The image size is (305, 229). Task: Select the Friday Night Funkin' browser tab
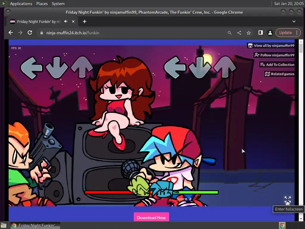tap(42, 21)
